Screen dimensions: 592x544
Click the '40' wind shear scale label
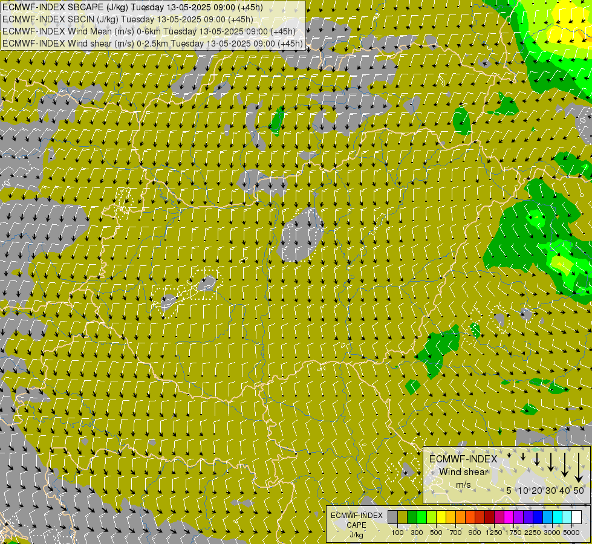(564, 490)
